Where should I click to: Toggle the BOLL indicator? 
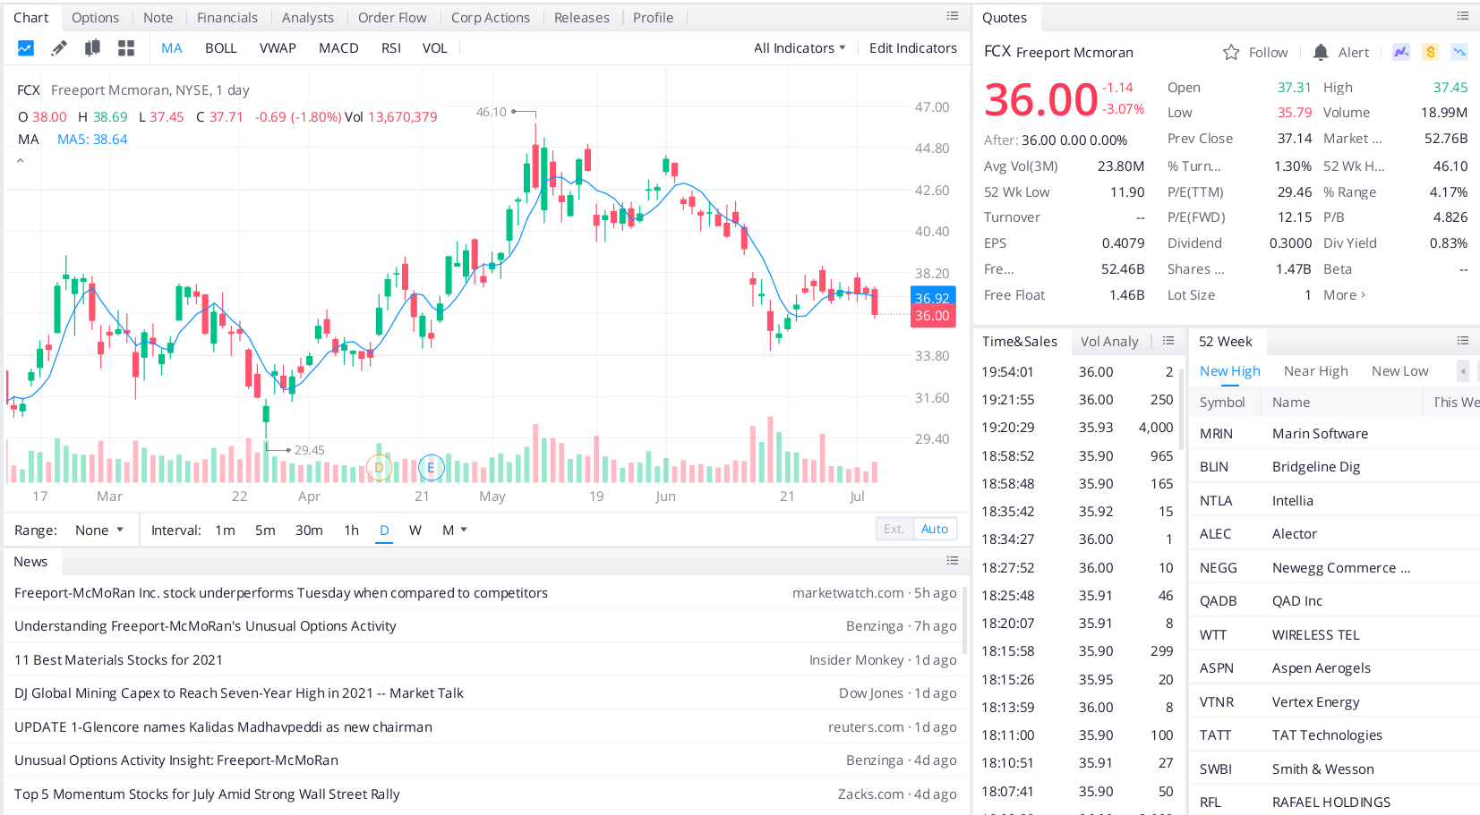pos(221,48)
